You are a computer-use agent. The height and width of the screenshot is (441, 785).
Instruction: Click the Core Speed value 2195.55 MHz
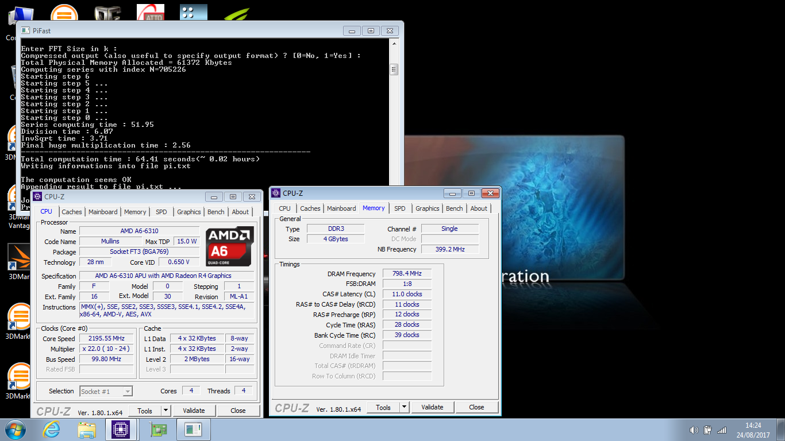point(107,339)
